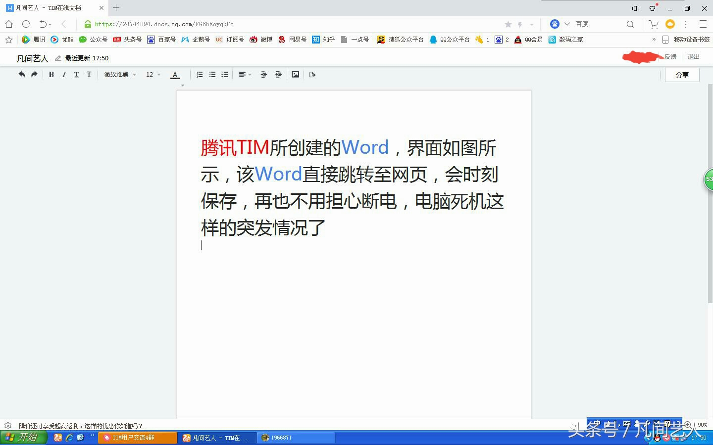
Task: Open the font color picker
Action: pyautogui.click(x=175, y=75)
